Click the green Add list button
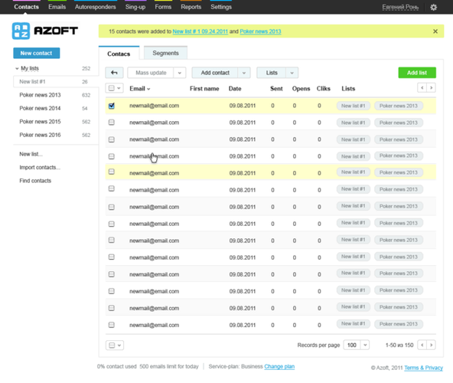Screen dimensions: 453x383 coord(417,73)
